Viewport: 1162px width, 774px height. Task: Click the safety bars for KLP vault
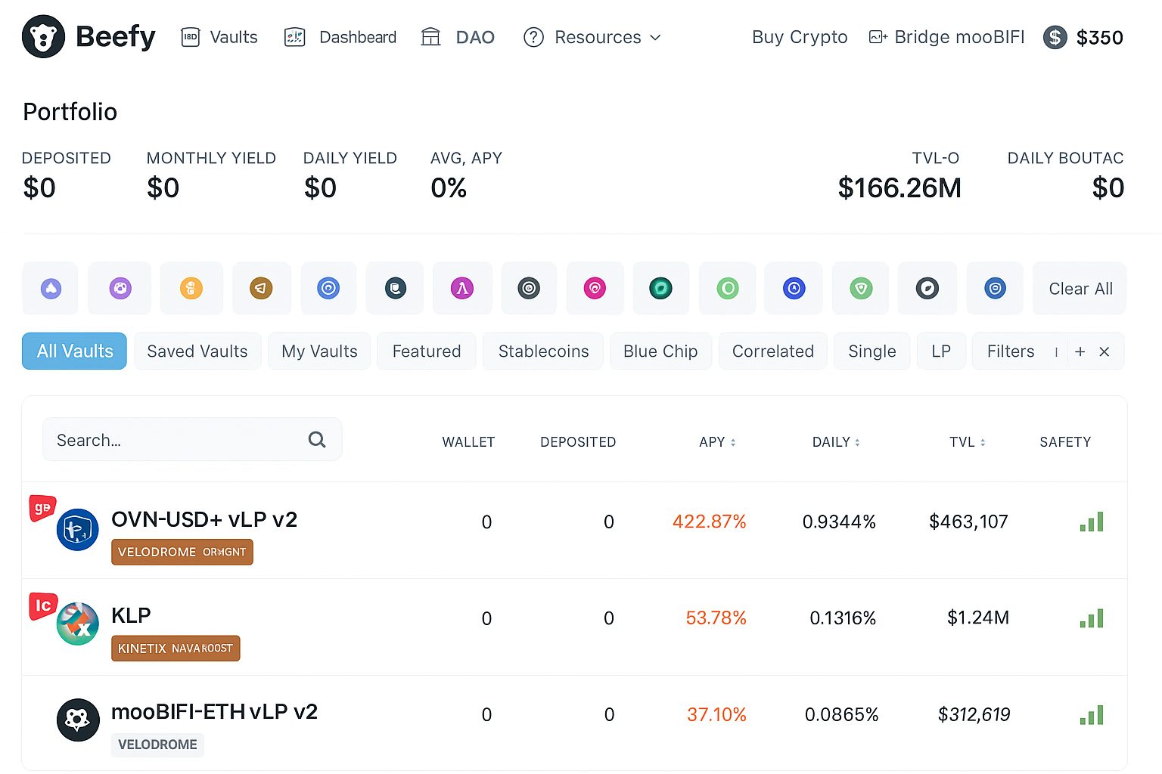pyautogui.click(x=1091, y=618)
